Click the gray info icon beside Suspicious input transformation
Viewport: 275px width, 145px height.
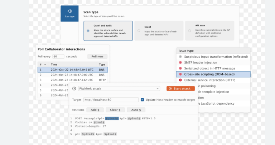coord(180,57)
